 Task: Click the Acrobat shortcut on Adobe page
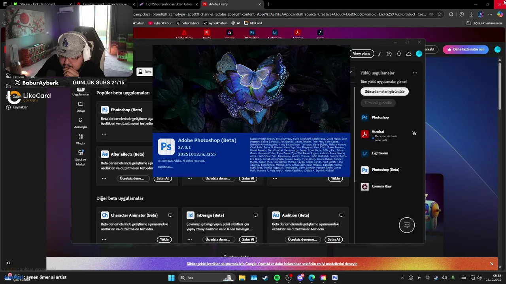[297, 34]
